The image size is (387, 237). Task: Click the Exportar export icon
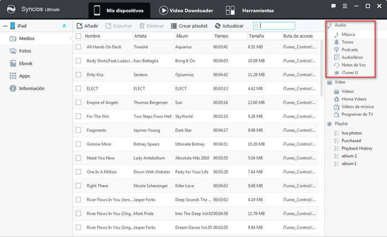click(x=108, y=25)
